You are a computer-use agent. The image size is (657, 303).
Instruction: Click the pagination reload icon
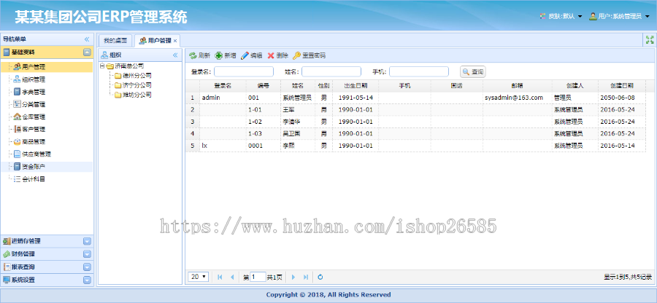coord(320,277)
